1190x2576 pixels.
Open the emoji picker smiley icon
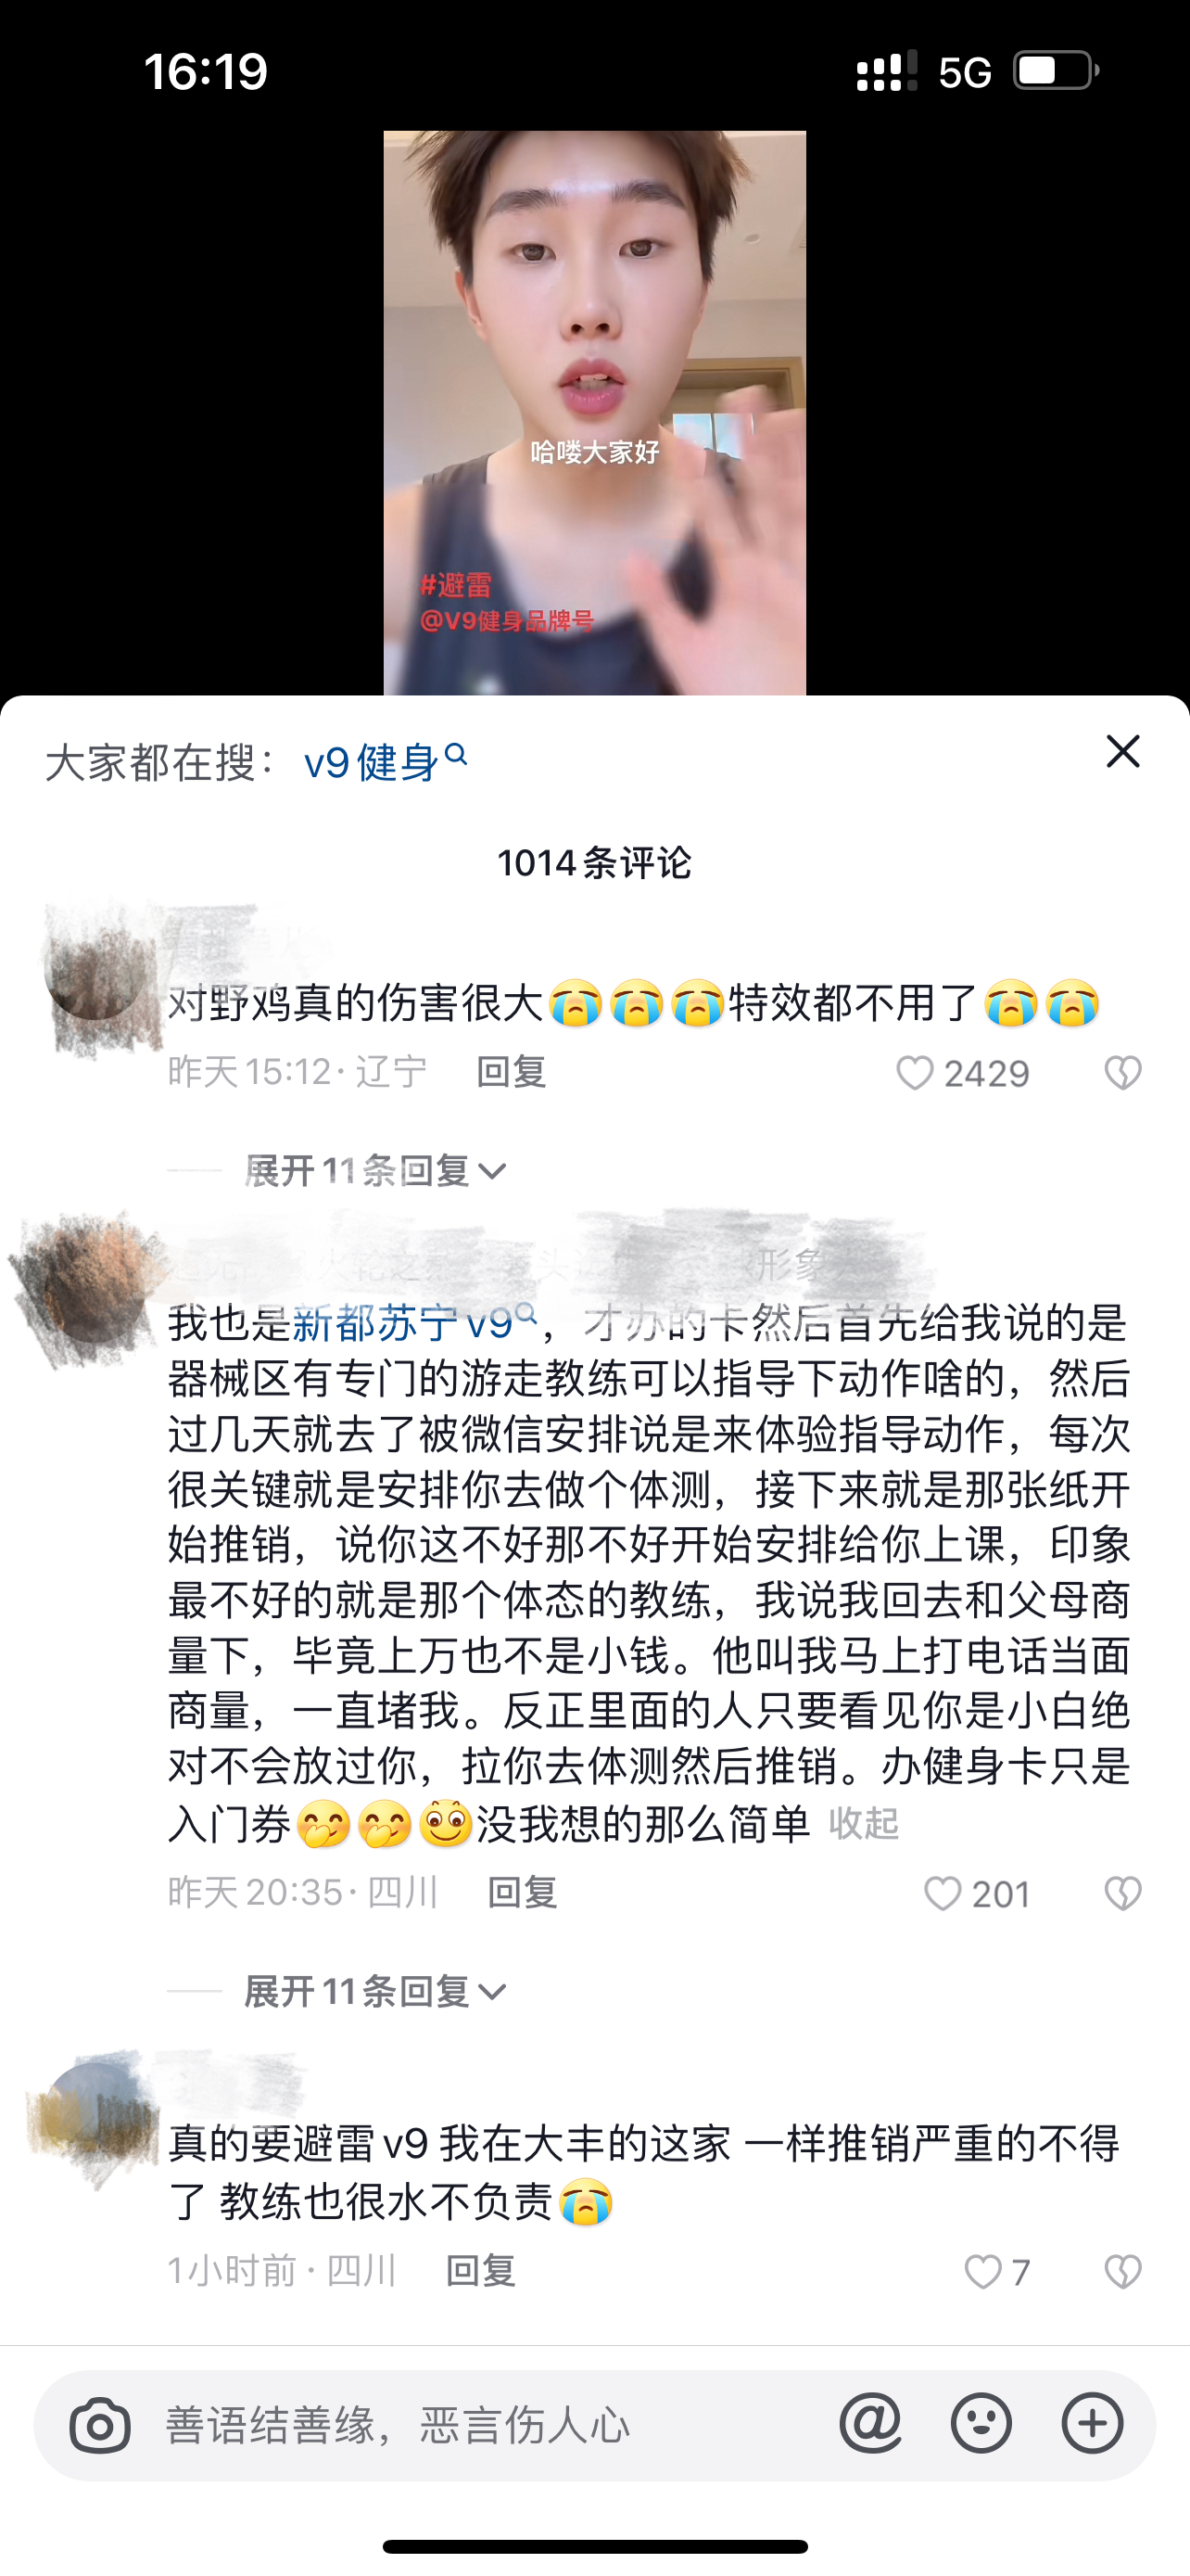pyautogui.click(x=981, y=2424)
